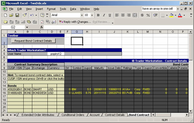The width and height of the screenshot is (194, 123).
Task: Click Merge and Center icon
Action: coord(135,15)
